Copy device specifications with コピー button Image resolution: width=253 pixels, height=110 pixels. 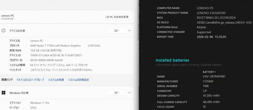(116, 30)
